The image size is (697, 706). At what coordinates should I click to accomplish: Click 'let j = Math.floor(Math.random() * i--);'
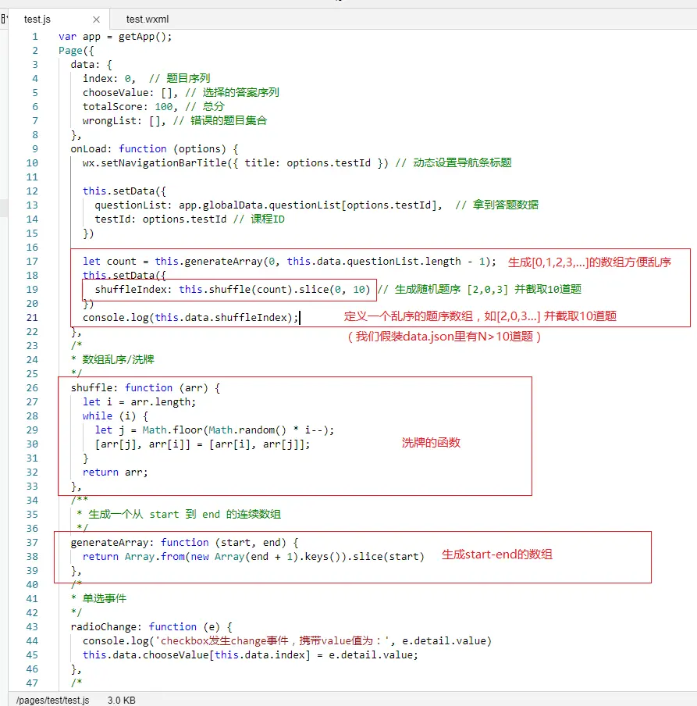tap(214, 430)
